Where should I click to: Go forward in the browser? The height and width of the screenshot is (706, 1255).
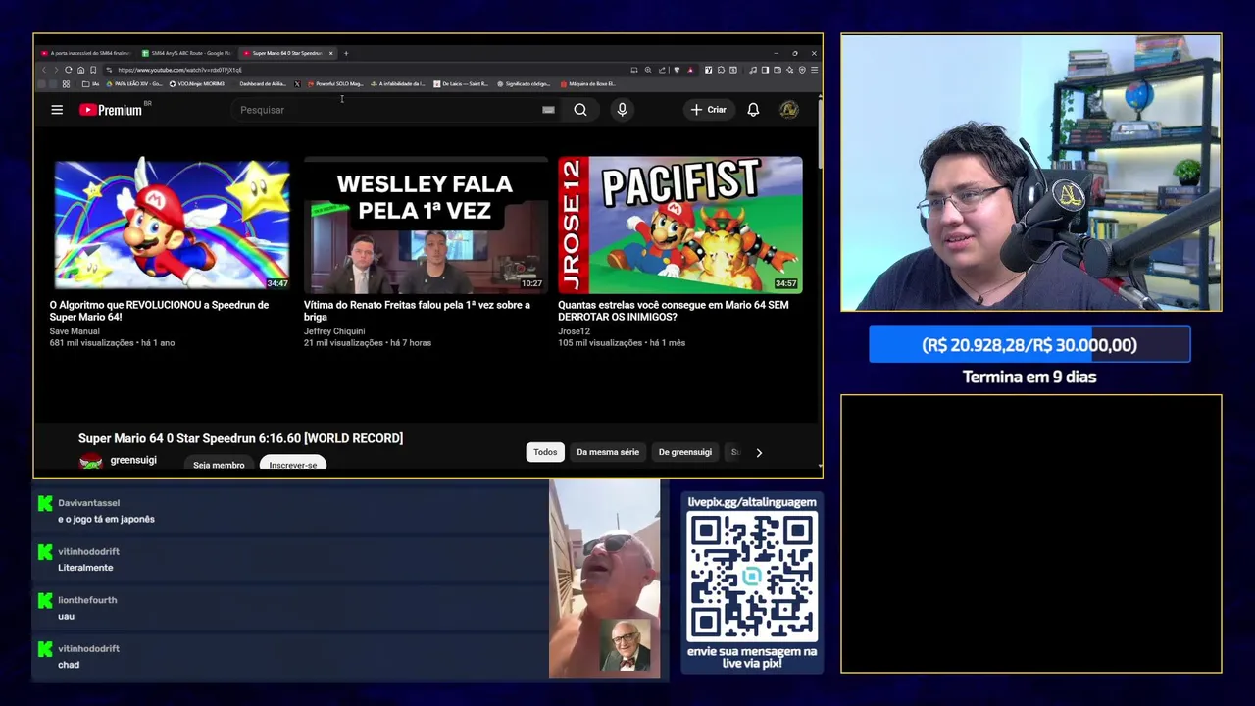(x=56, y=70)
